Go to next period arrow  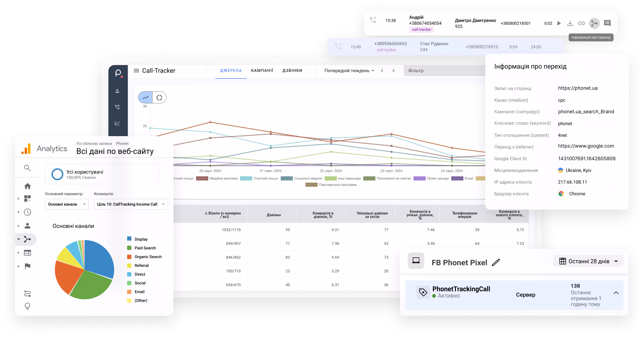tap(394, 70)
